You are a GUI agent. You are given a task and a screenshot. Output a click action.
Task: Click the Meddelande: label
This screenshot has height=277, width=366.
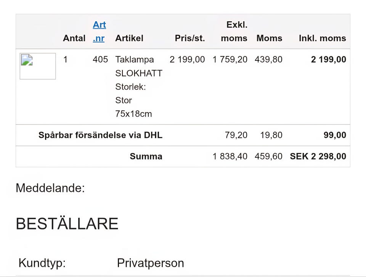click(x=50, y=188)
